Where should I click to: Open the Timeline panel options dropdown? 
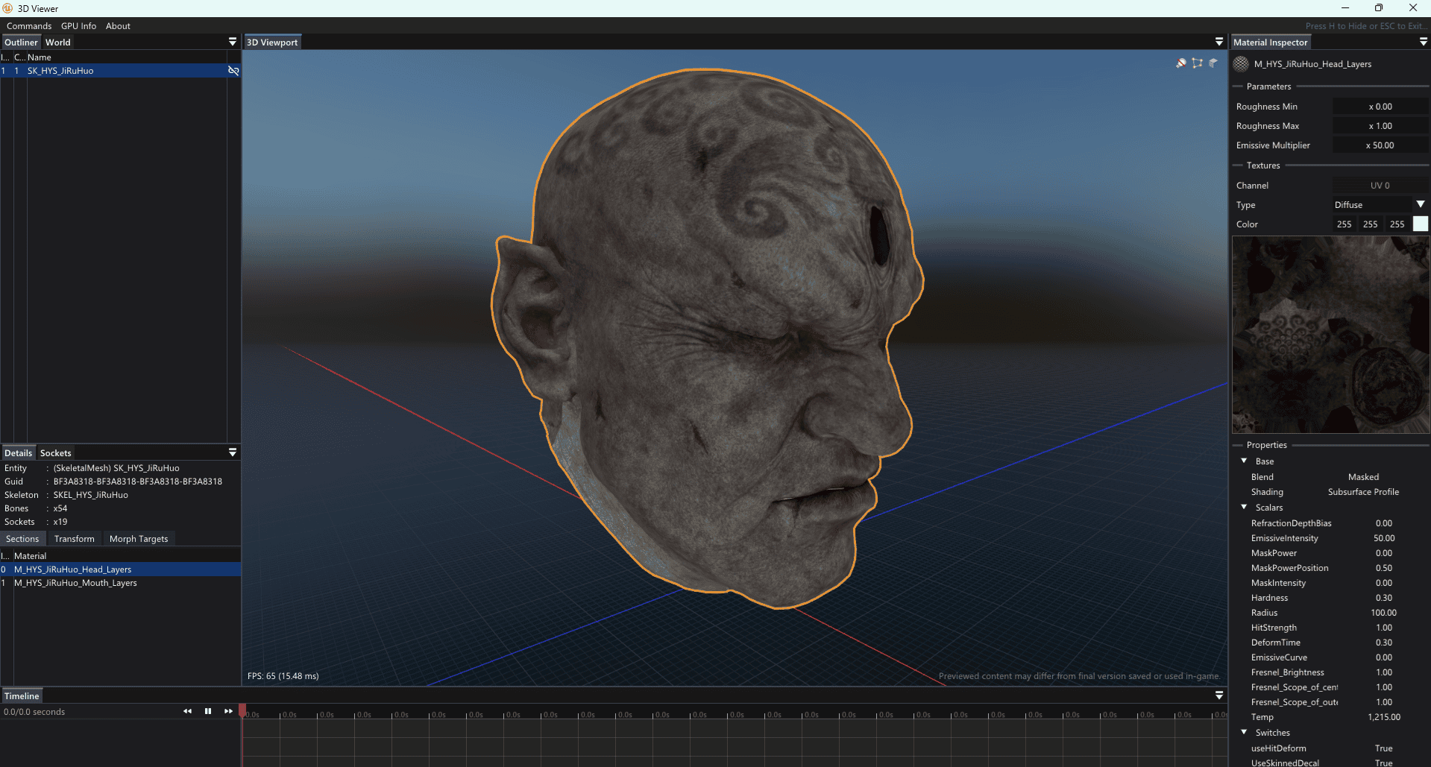(1219, 695)
